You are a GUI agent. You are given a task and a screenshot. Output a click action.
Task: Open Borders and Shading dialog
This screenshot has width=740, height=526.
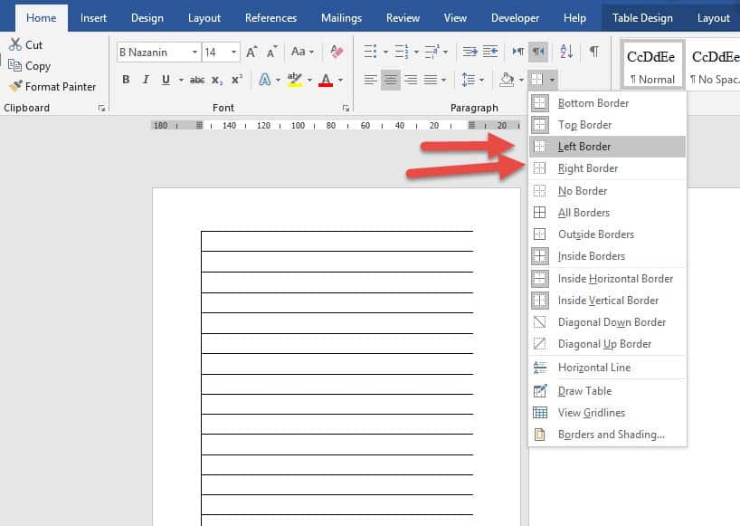point(611,435)
